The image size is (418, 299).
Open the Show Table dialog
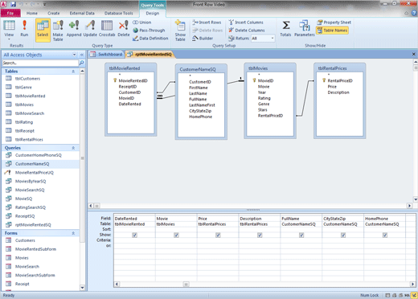(180, 30)
